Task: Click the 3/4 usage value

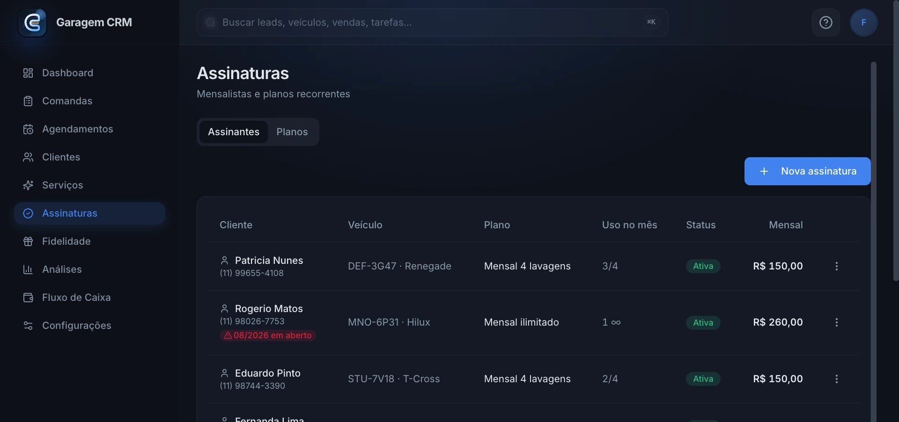Action: click(x=610, y=266)
